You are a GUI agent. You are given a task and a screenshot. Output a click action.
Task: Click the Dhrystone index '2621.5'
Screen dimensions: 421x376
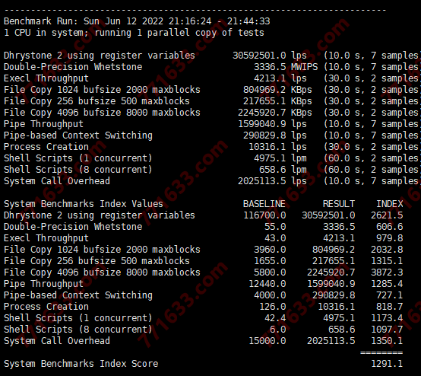(387, 215)
